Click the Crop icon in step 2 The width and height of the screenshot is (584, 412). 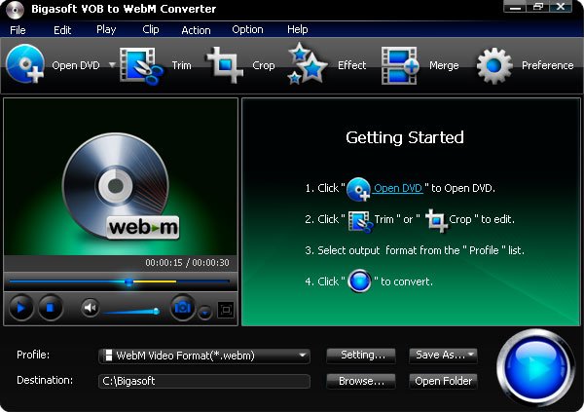[x=436, y=221]
